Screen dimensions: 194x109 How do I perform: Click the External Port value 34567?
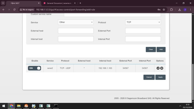point(125,68)
